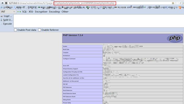Click the Loaded Configuration File label
This screenshot has height=104, width=184.
click(x=71, y=75)
